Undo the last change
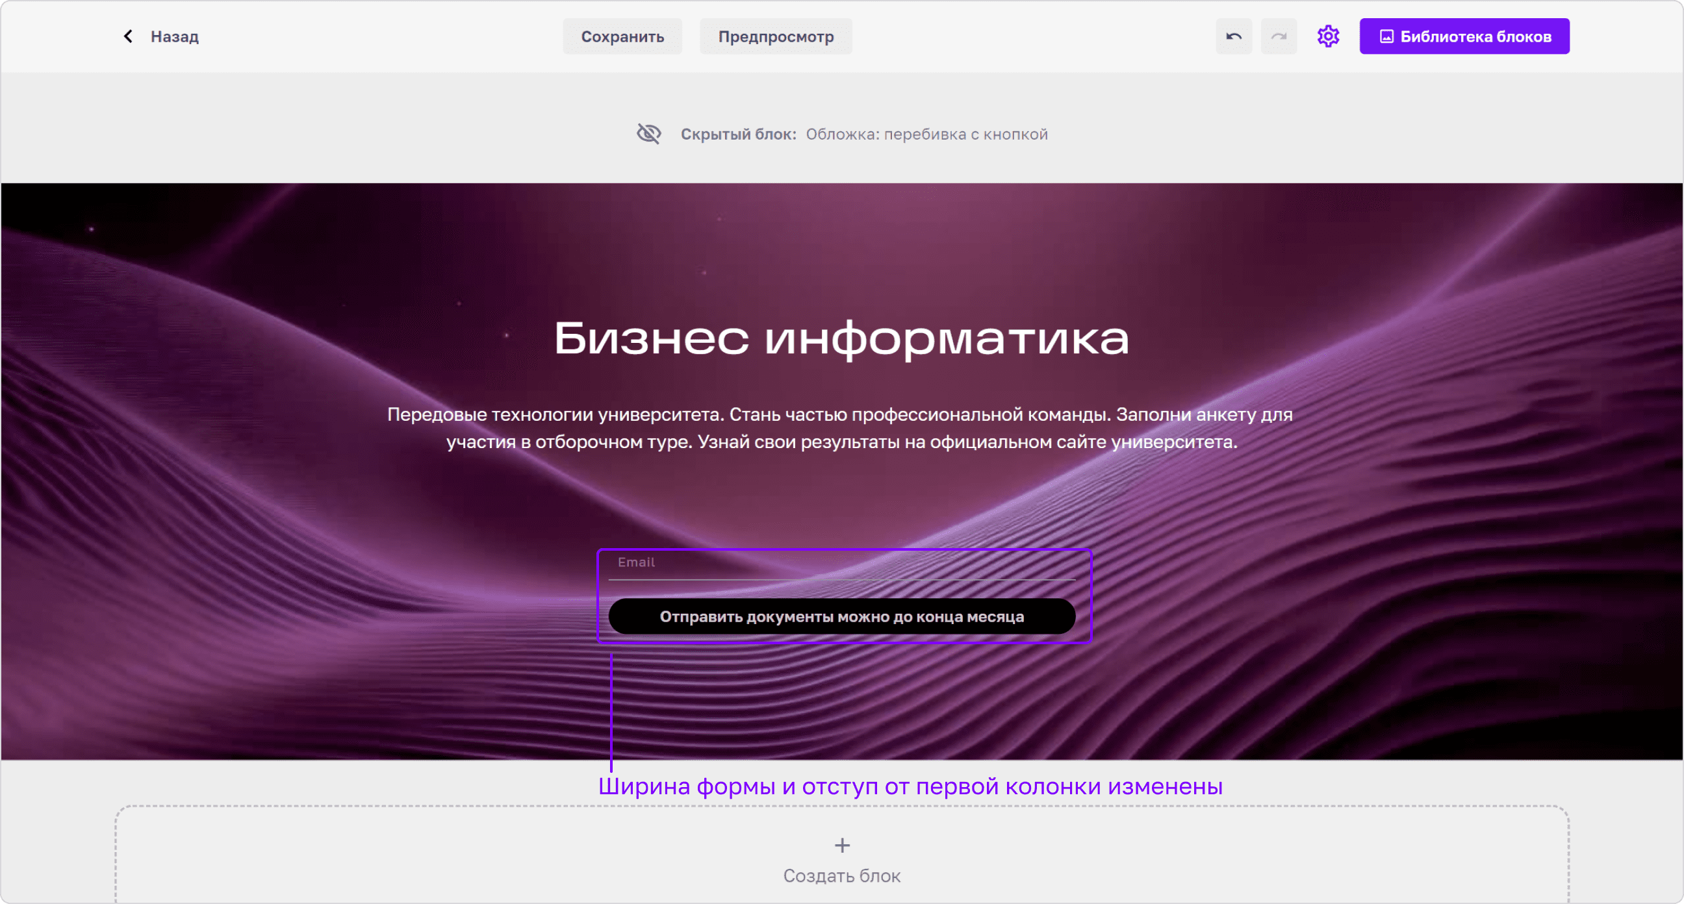This screenshot has height=904, width=1684. tap(1234, 36)
